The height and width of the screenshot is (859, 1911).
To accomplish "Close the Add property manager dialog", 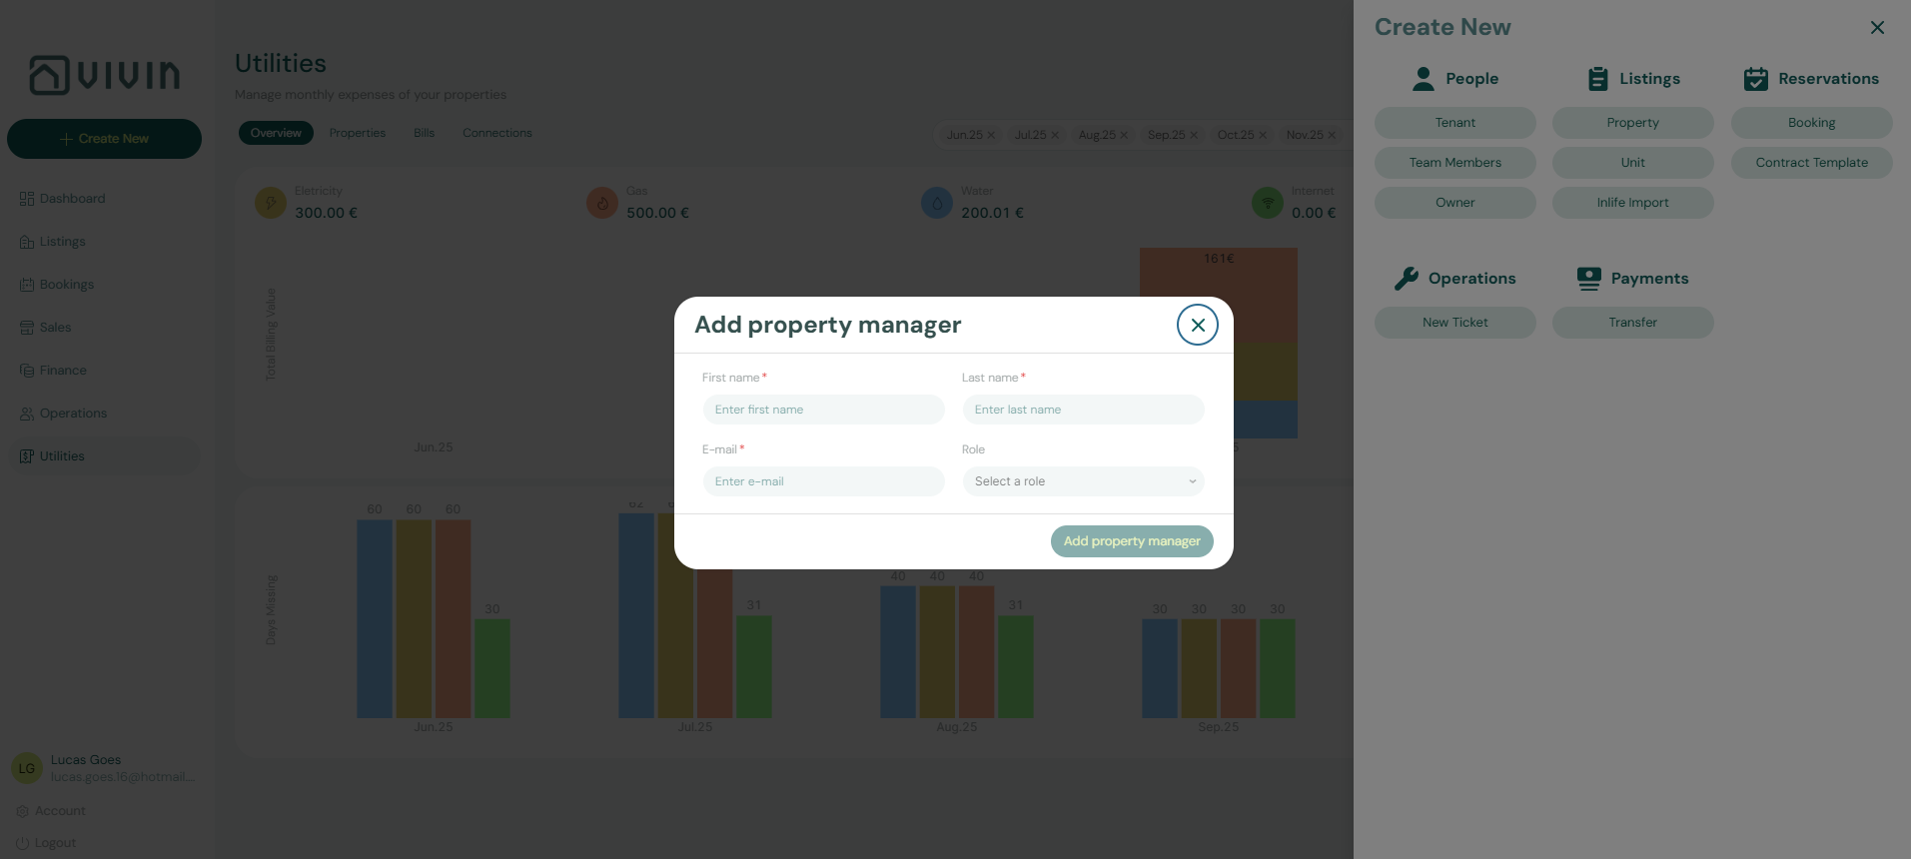I will click(1197, 325).
